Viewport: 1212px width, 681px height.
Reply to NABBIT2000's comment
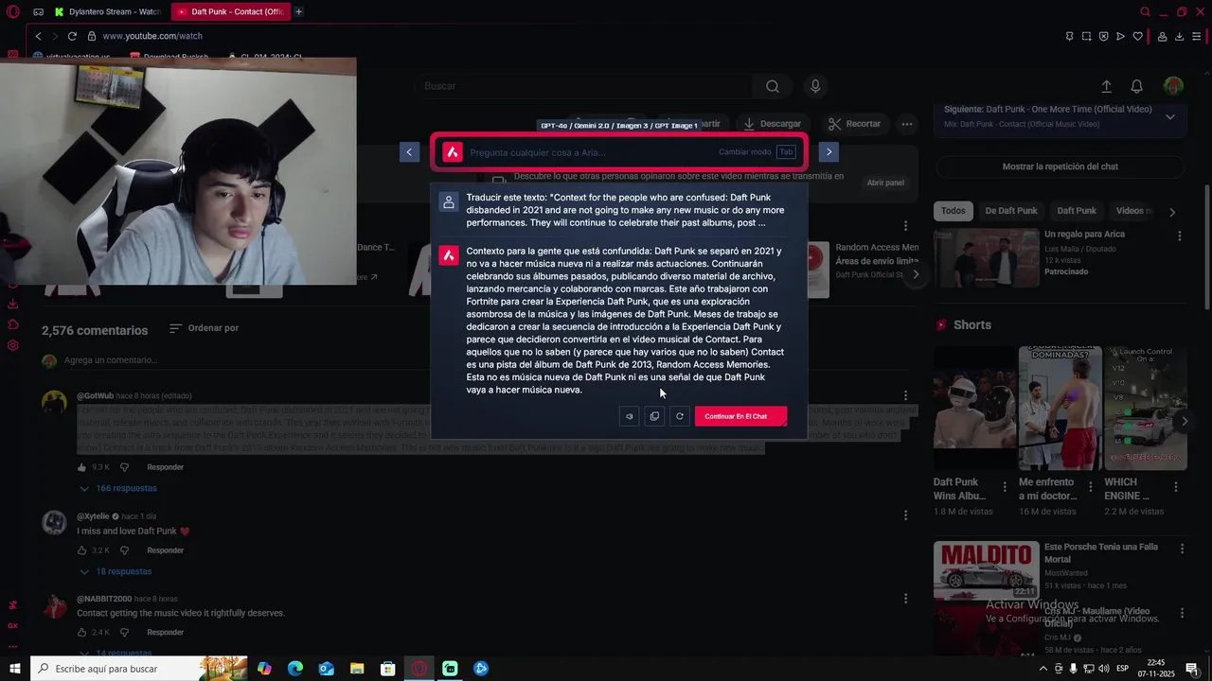pyautogui.click(x=166, y=633)
